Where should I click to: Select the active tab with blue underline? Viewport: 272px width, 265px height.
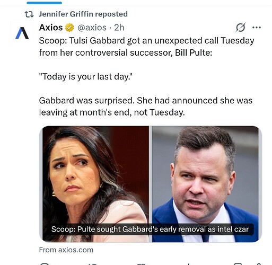(x=44, y=3)
